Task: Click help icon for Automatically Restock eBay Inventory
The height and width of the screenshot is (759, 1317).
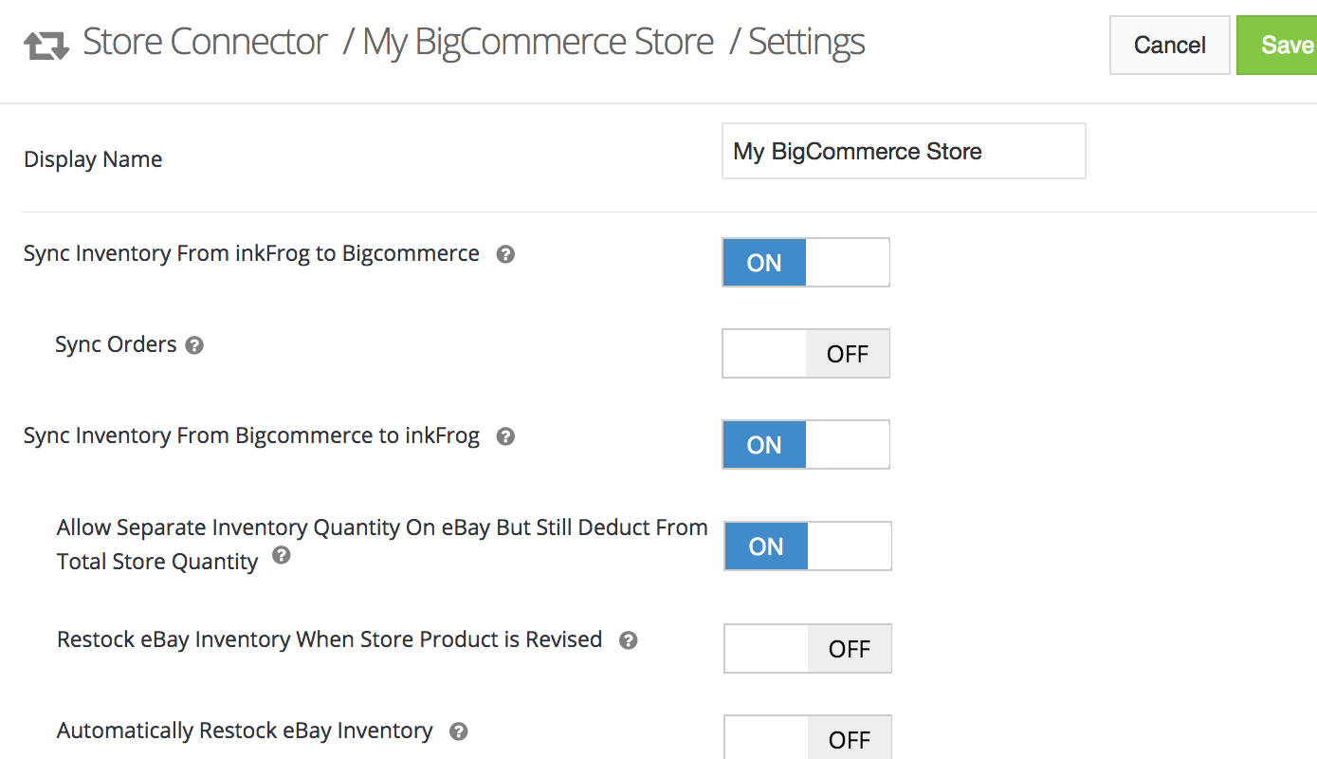Action: click(x=459, y=731)
